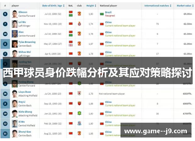Open the club crest in Ang Li's row
Image resolution: width=195 pixels, height=141 pixels.
(x=79, y=103)
